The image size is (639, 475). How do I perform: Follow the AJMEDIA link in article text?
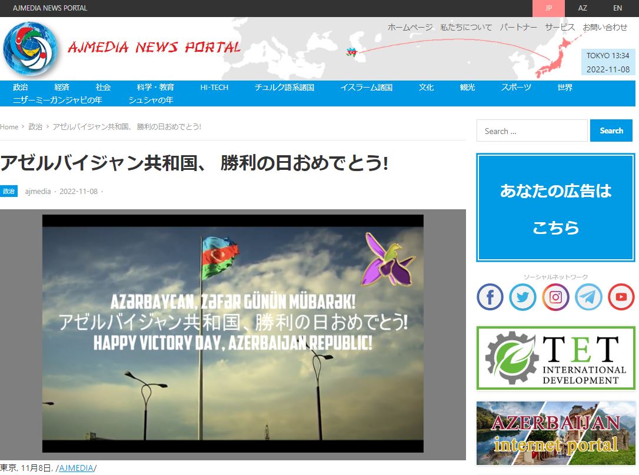(x=76, y=468)
